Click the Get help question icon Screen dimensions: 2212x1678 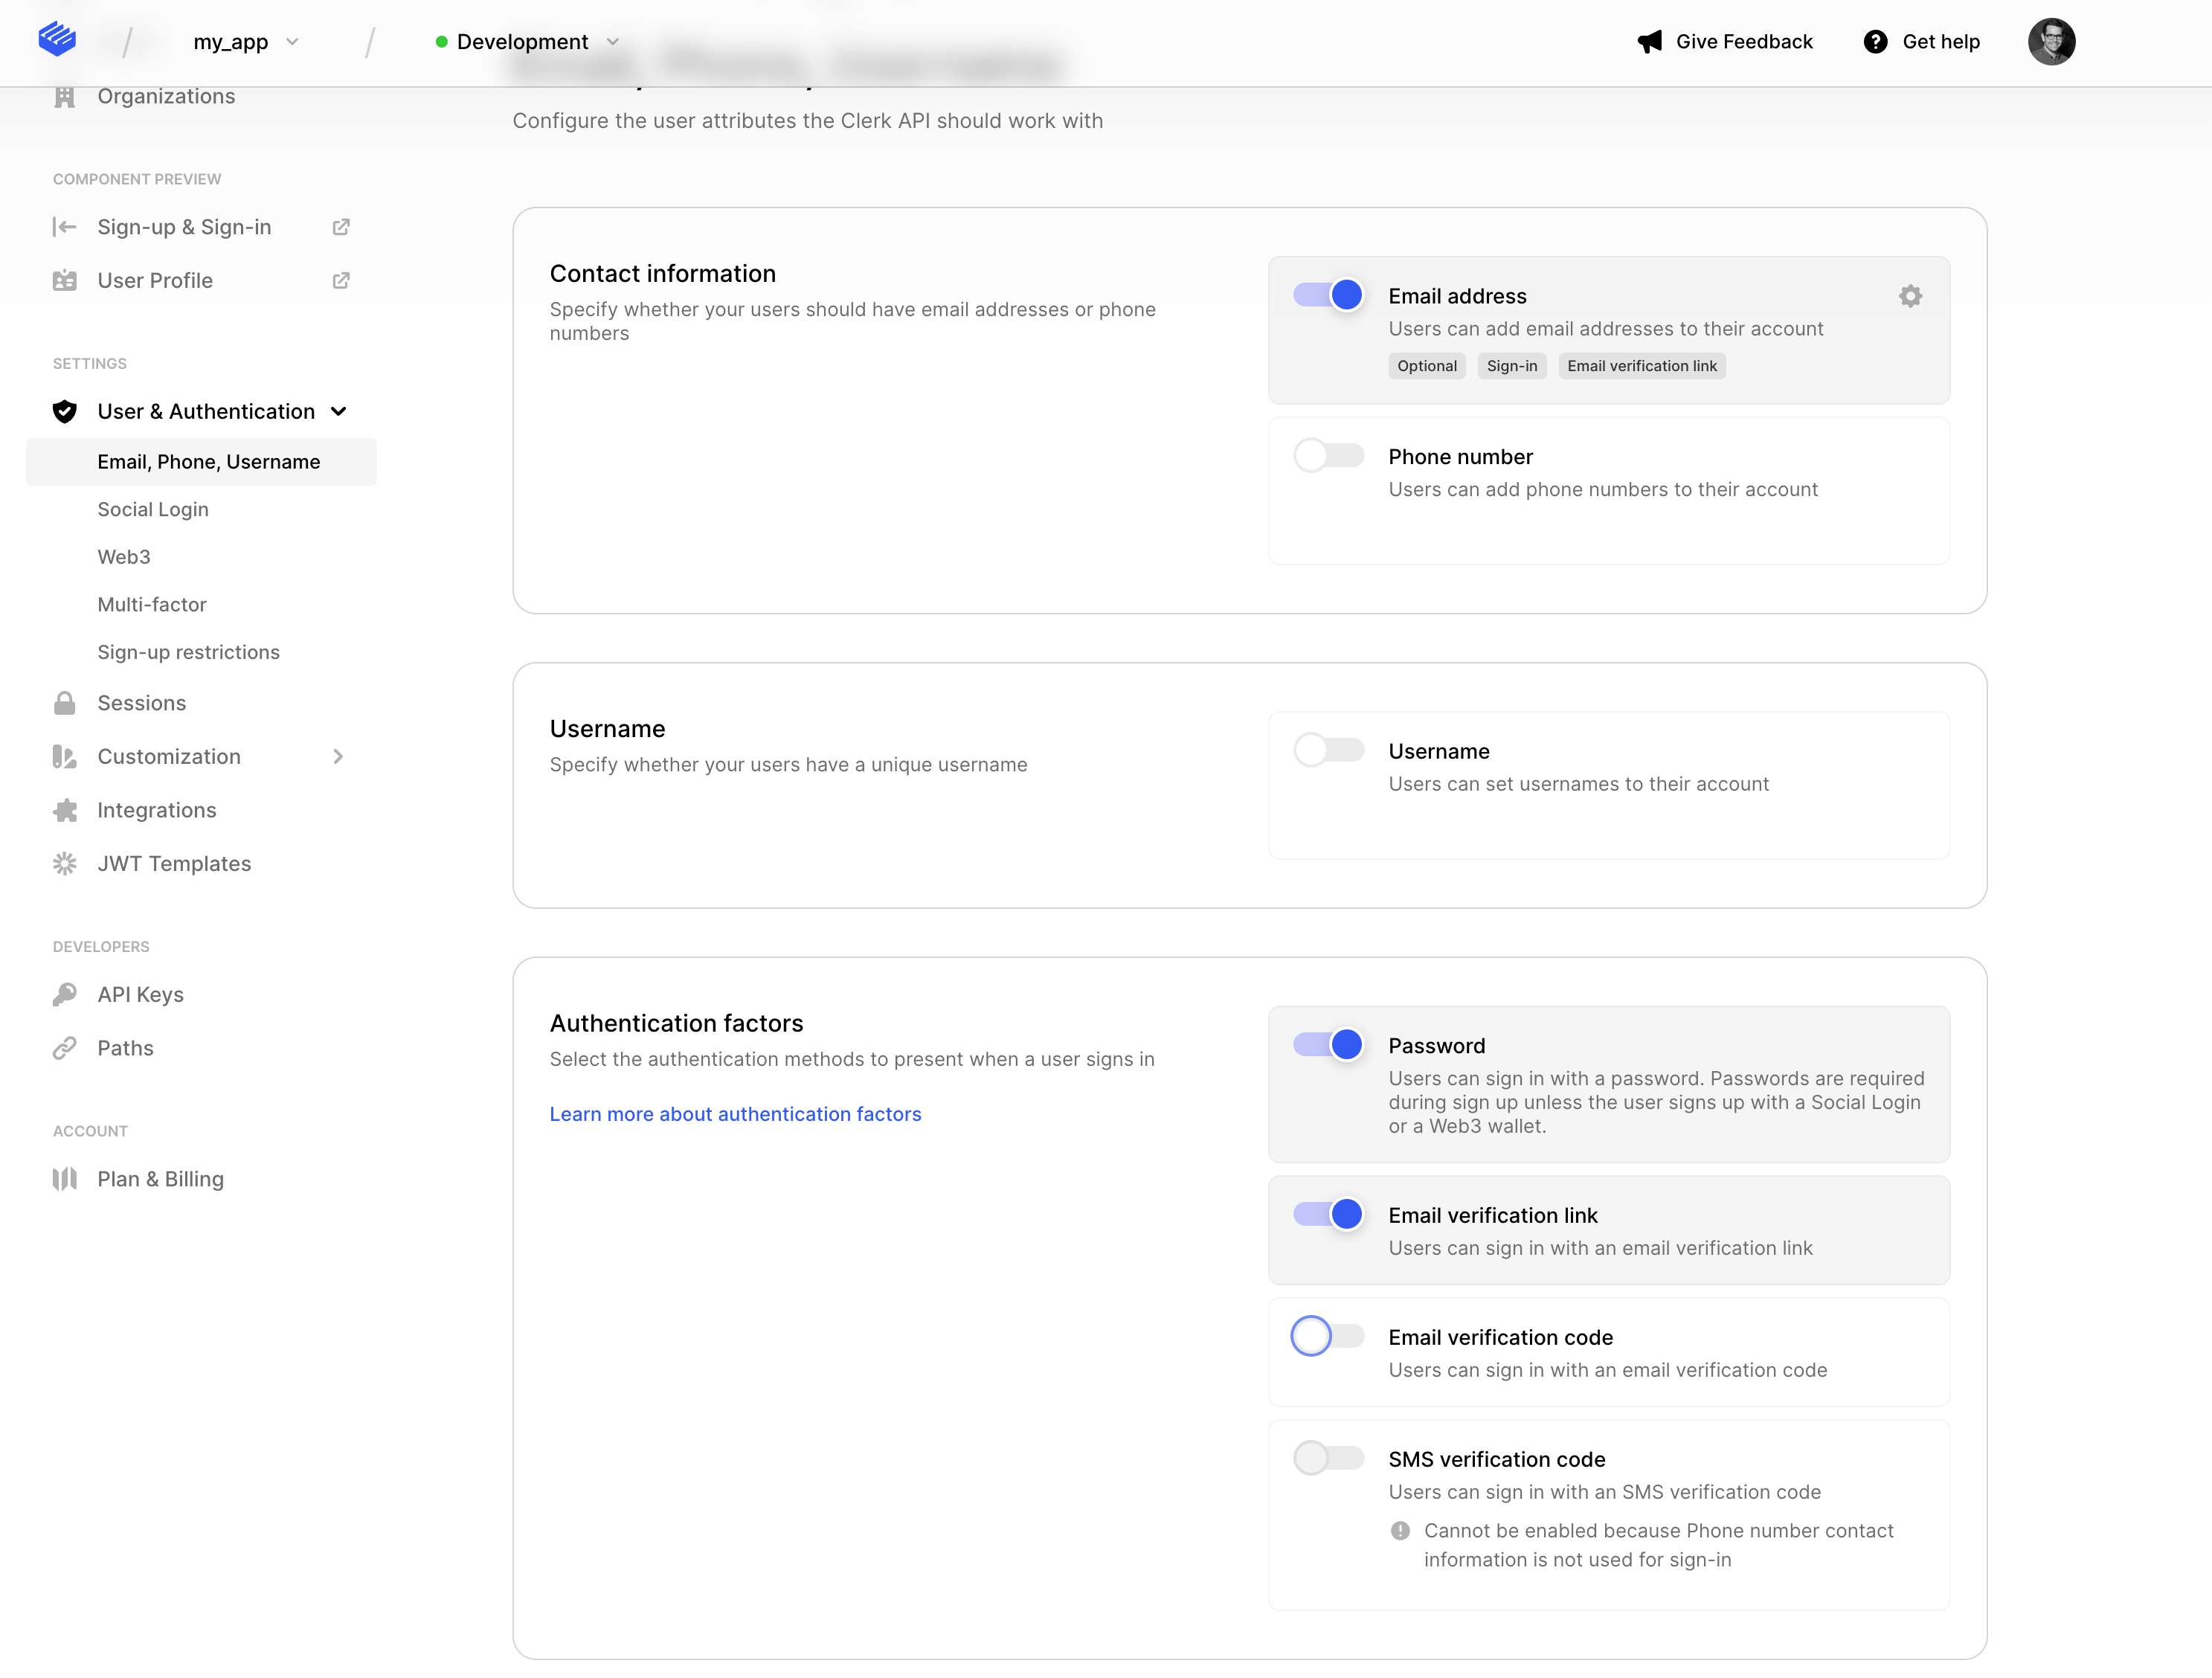[1875, 42]
